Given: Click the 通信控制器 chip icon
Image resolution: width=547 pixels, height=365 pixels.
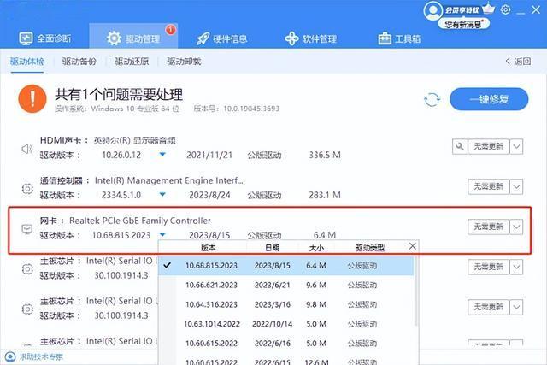Looking at the screenshot, I should (27, 189).
